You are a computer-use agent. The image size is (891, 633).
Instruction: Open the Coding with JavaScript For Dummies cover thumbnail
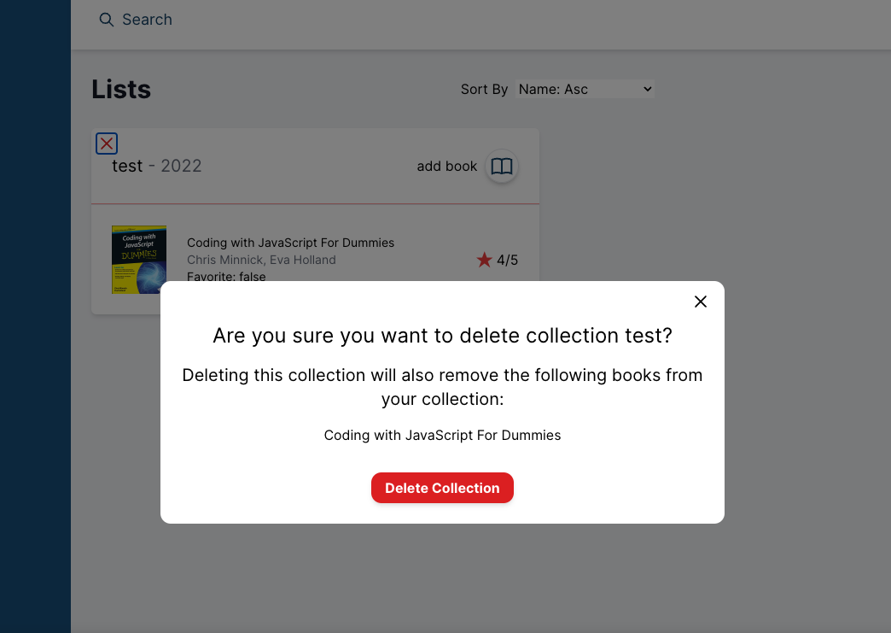138,259
